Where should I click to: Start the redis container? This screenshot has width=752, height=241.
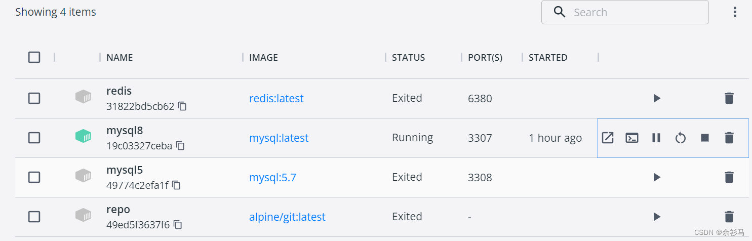[657, 98]
